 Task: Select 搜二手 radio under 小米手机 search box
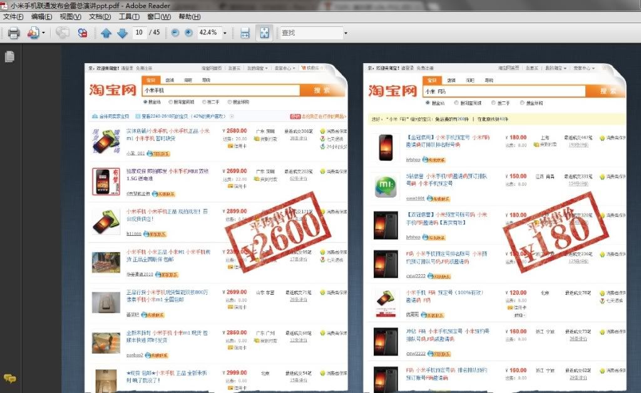tap(204, 102)
